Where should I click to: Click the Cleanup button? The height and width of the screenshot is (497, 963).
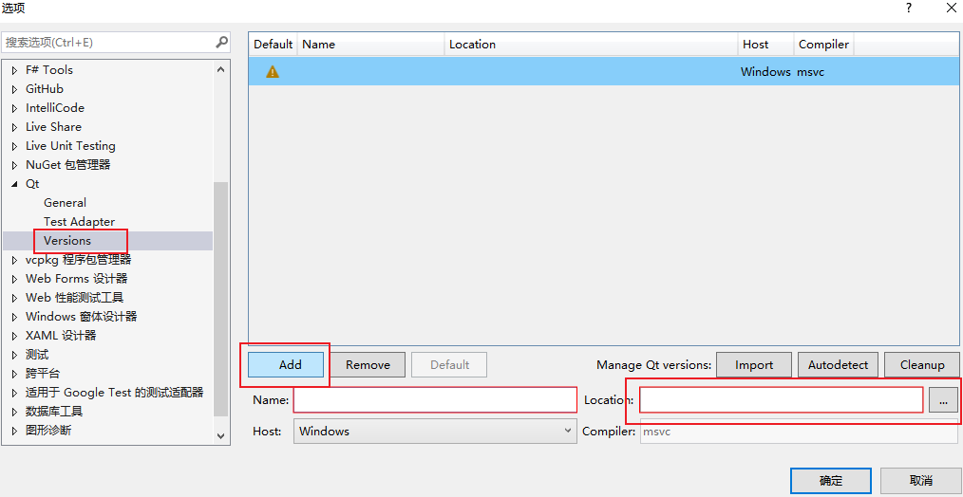pyautogui.click(x=922, y=364)
